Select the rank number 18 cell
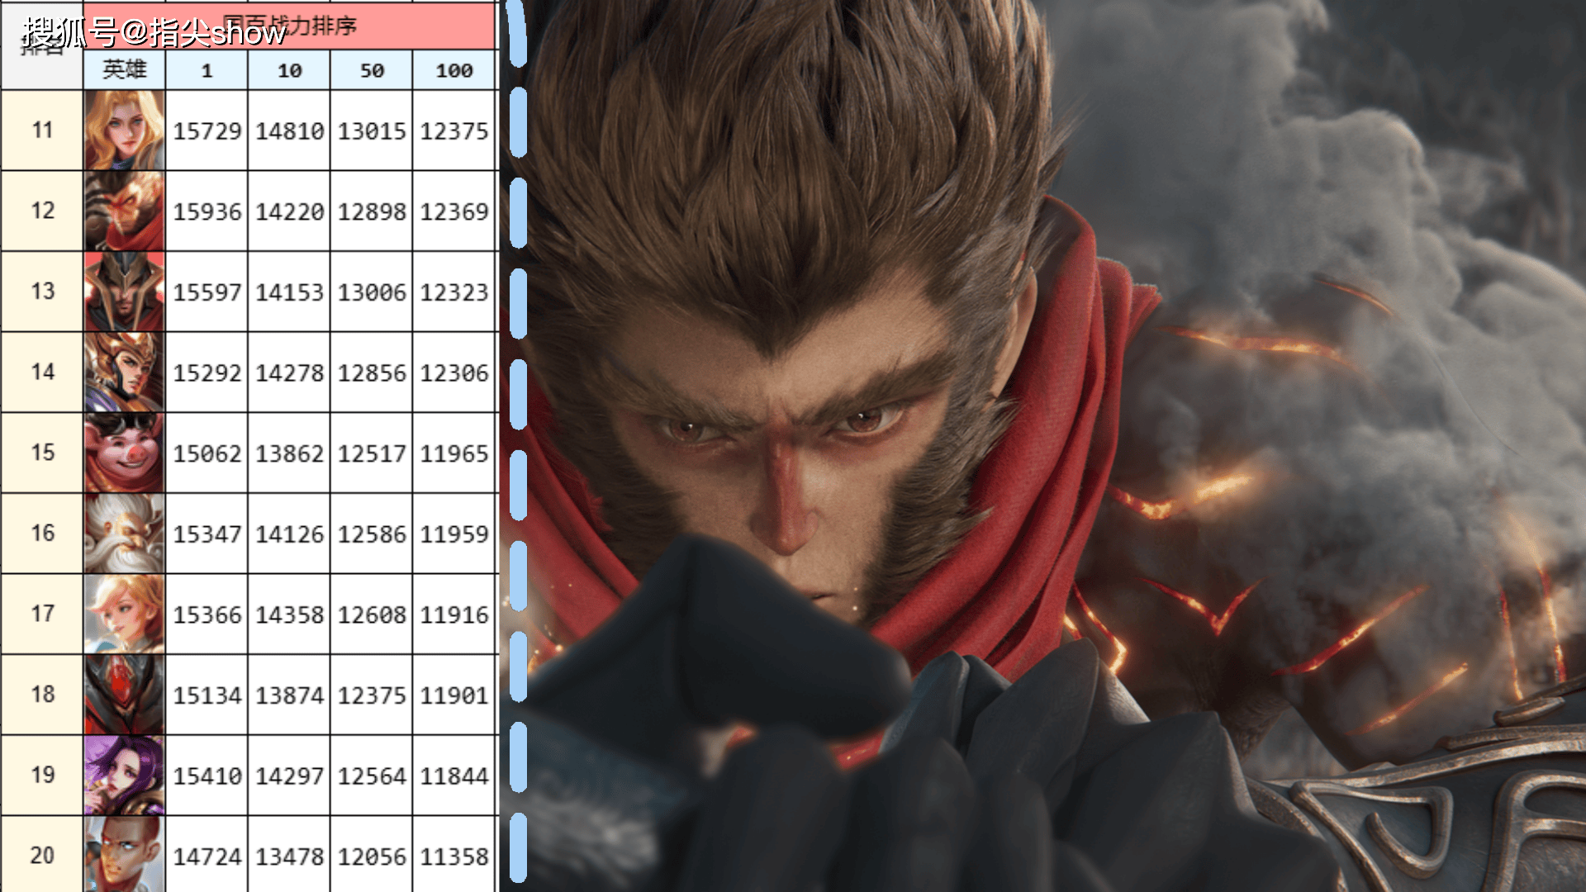 click(x=42, y=695)
